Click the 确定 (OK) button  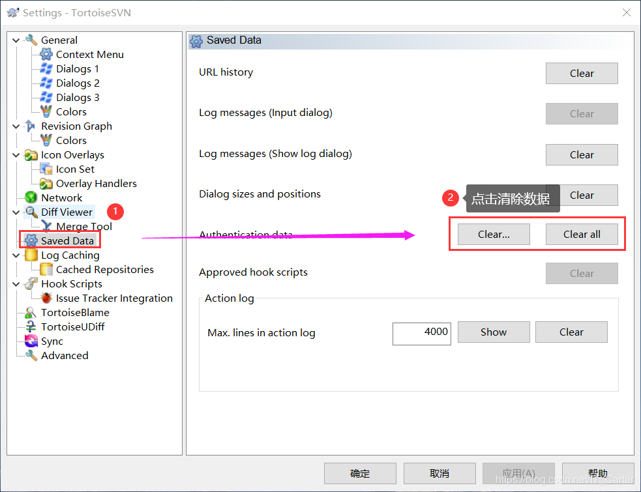pyautogui.click(x=360, y=473)
